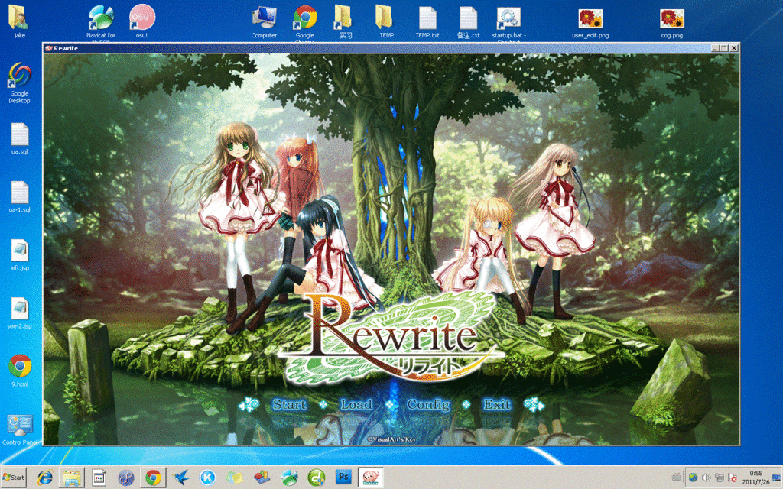The width and height of the screenshot is (783, 489).
Task: Launch Photoshop from the taskbar
Action: pos(343,477)
